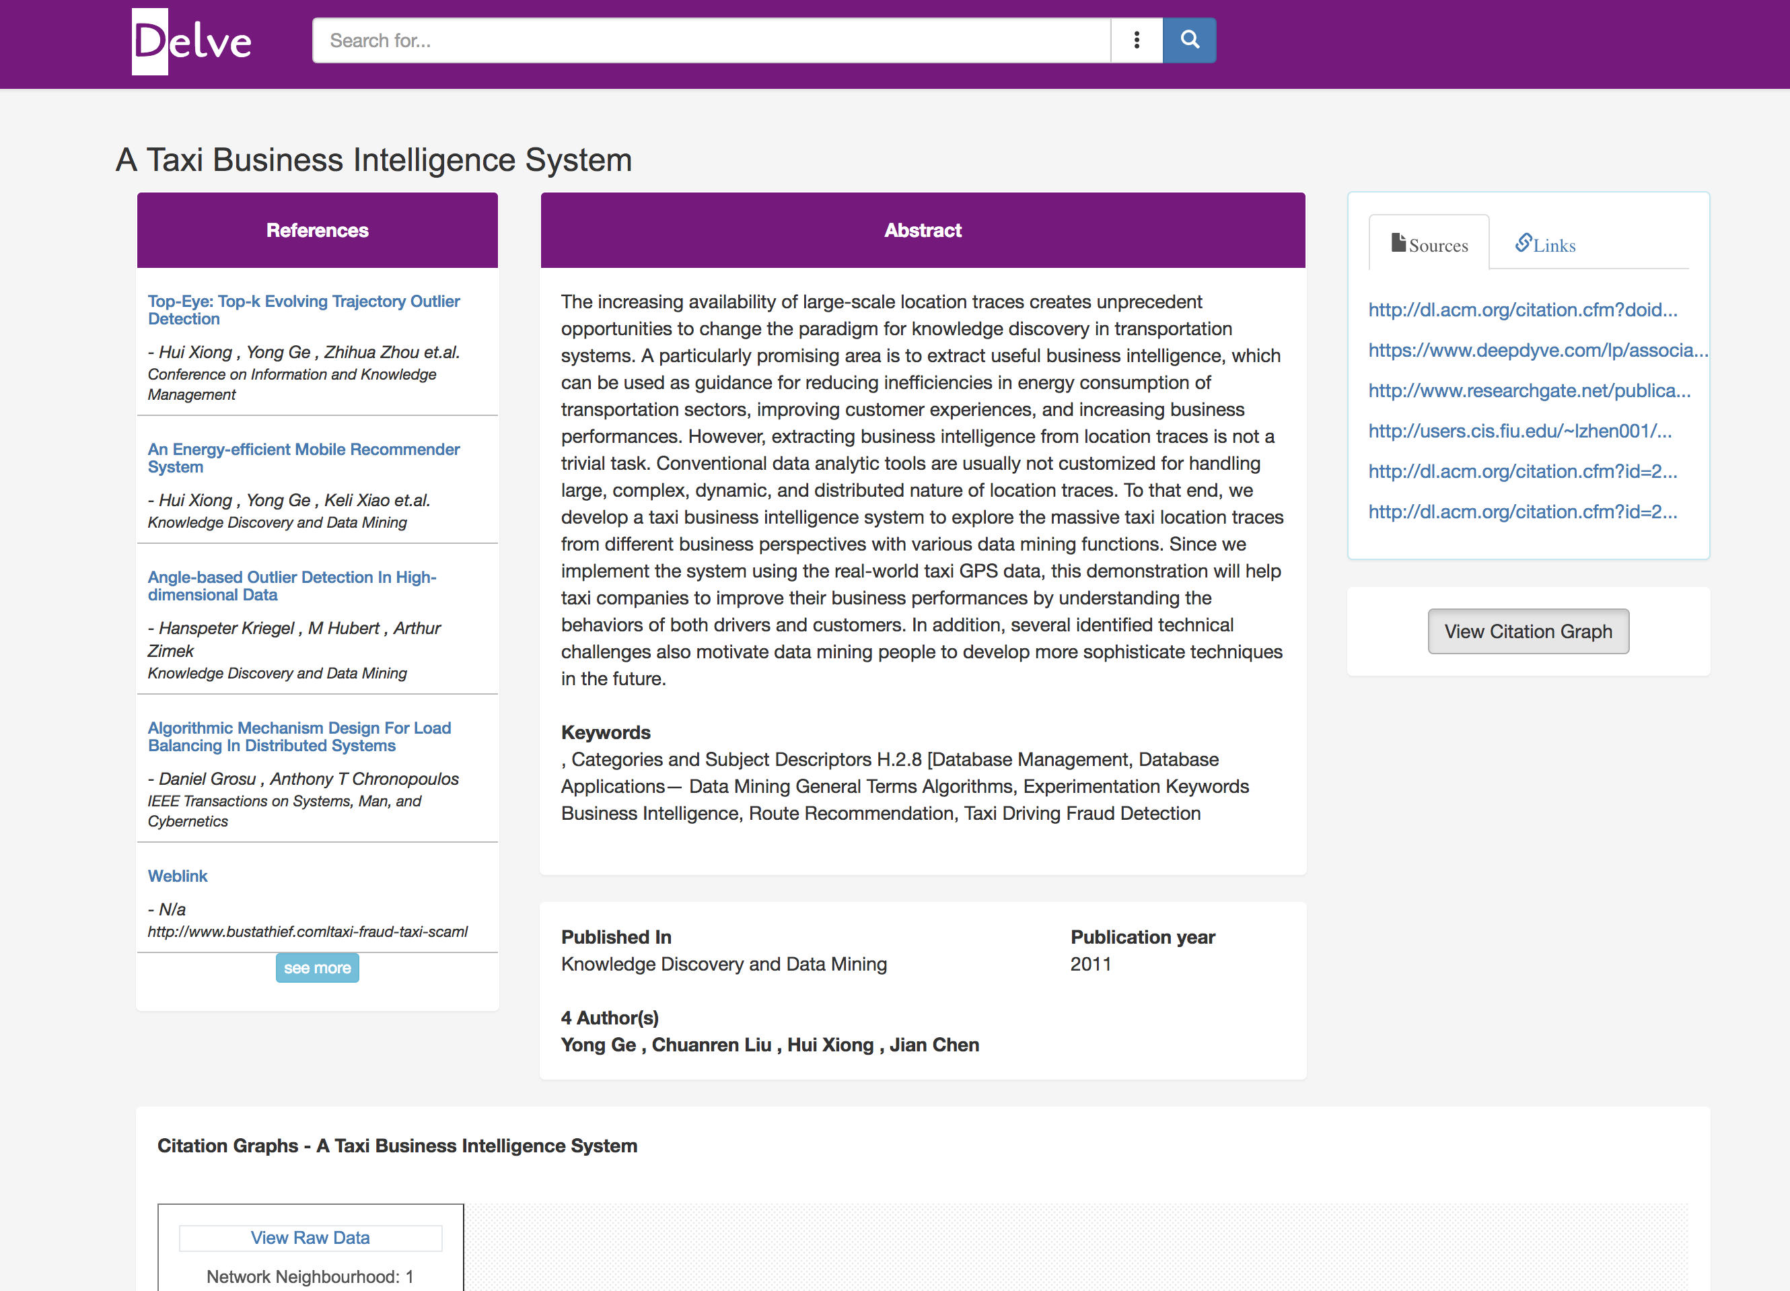Open reference 'An Energy-efficient Mobile Recommender System'
The height and width of the screenshot is (1291, 1790).
coord(304,458)
